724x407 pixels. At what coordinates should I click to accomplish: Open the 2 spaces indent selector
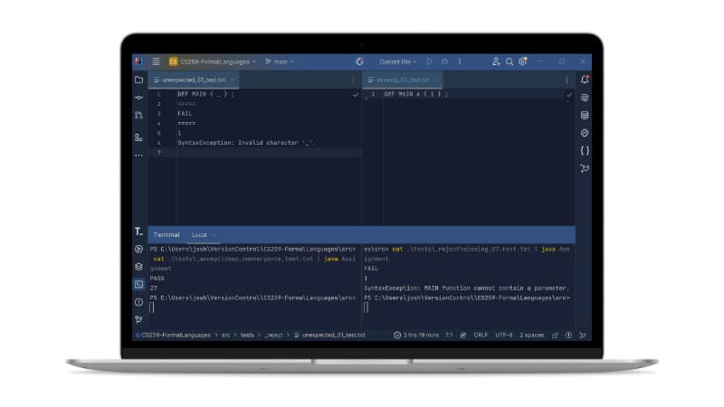[531, 335]
